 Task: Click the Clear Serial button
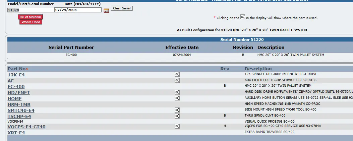pos(122,8)
